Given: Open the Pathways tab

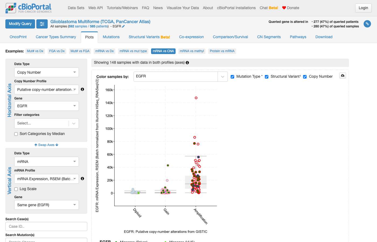Looking at the screenshot, I should pos(298,37).
